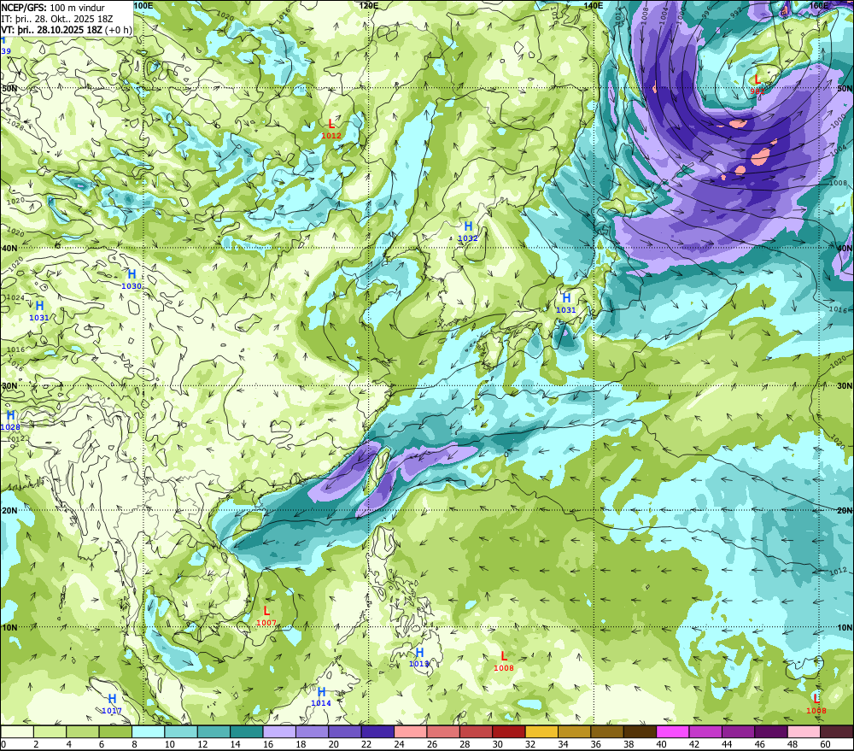Pick the salmon pink 24–26 legend swatch
Image resolution: width=854 pixels, height=751 pixels.
410,731
